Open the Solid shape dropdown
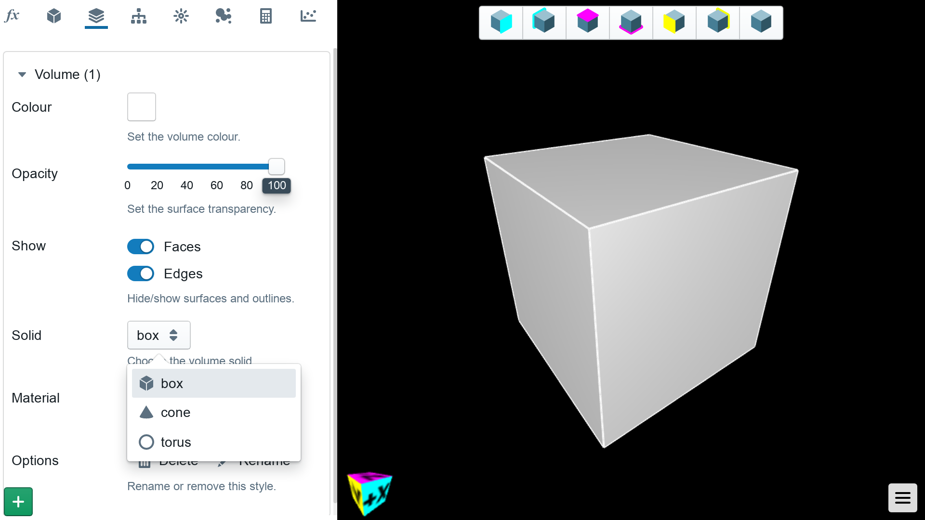This screenshot has height=520, width=925. 158,335
